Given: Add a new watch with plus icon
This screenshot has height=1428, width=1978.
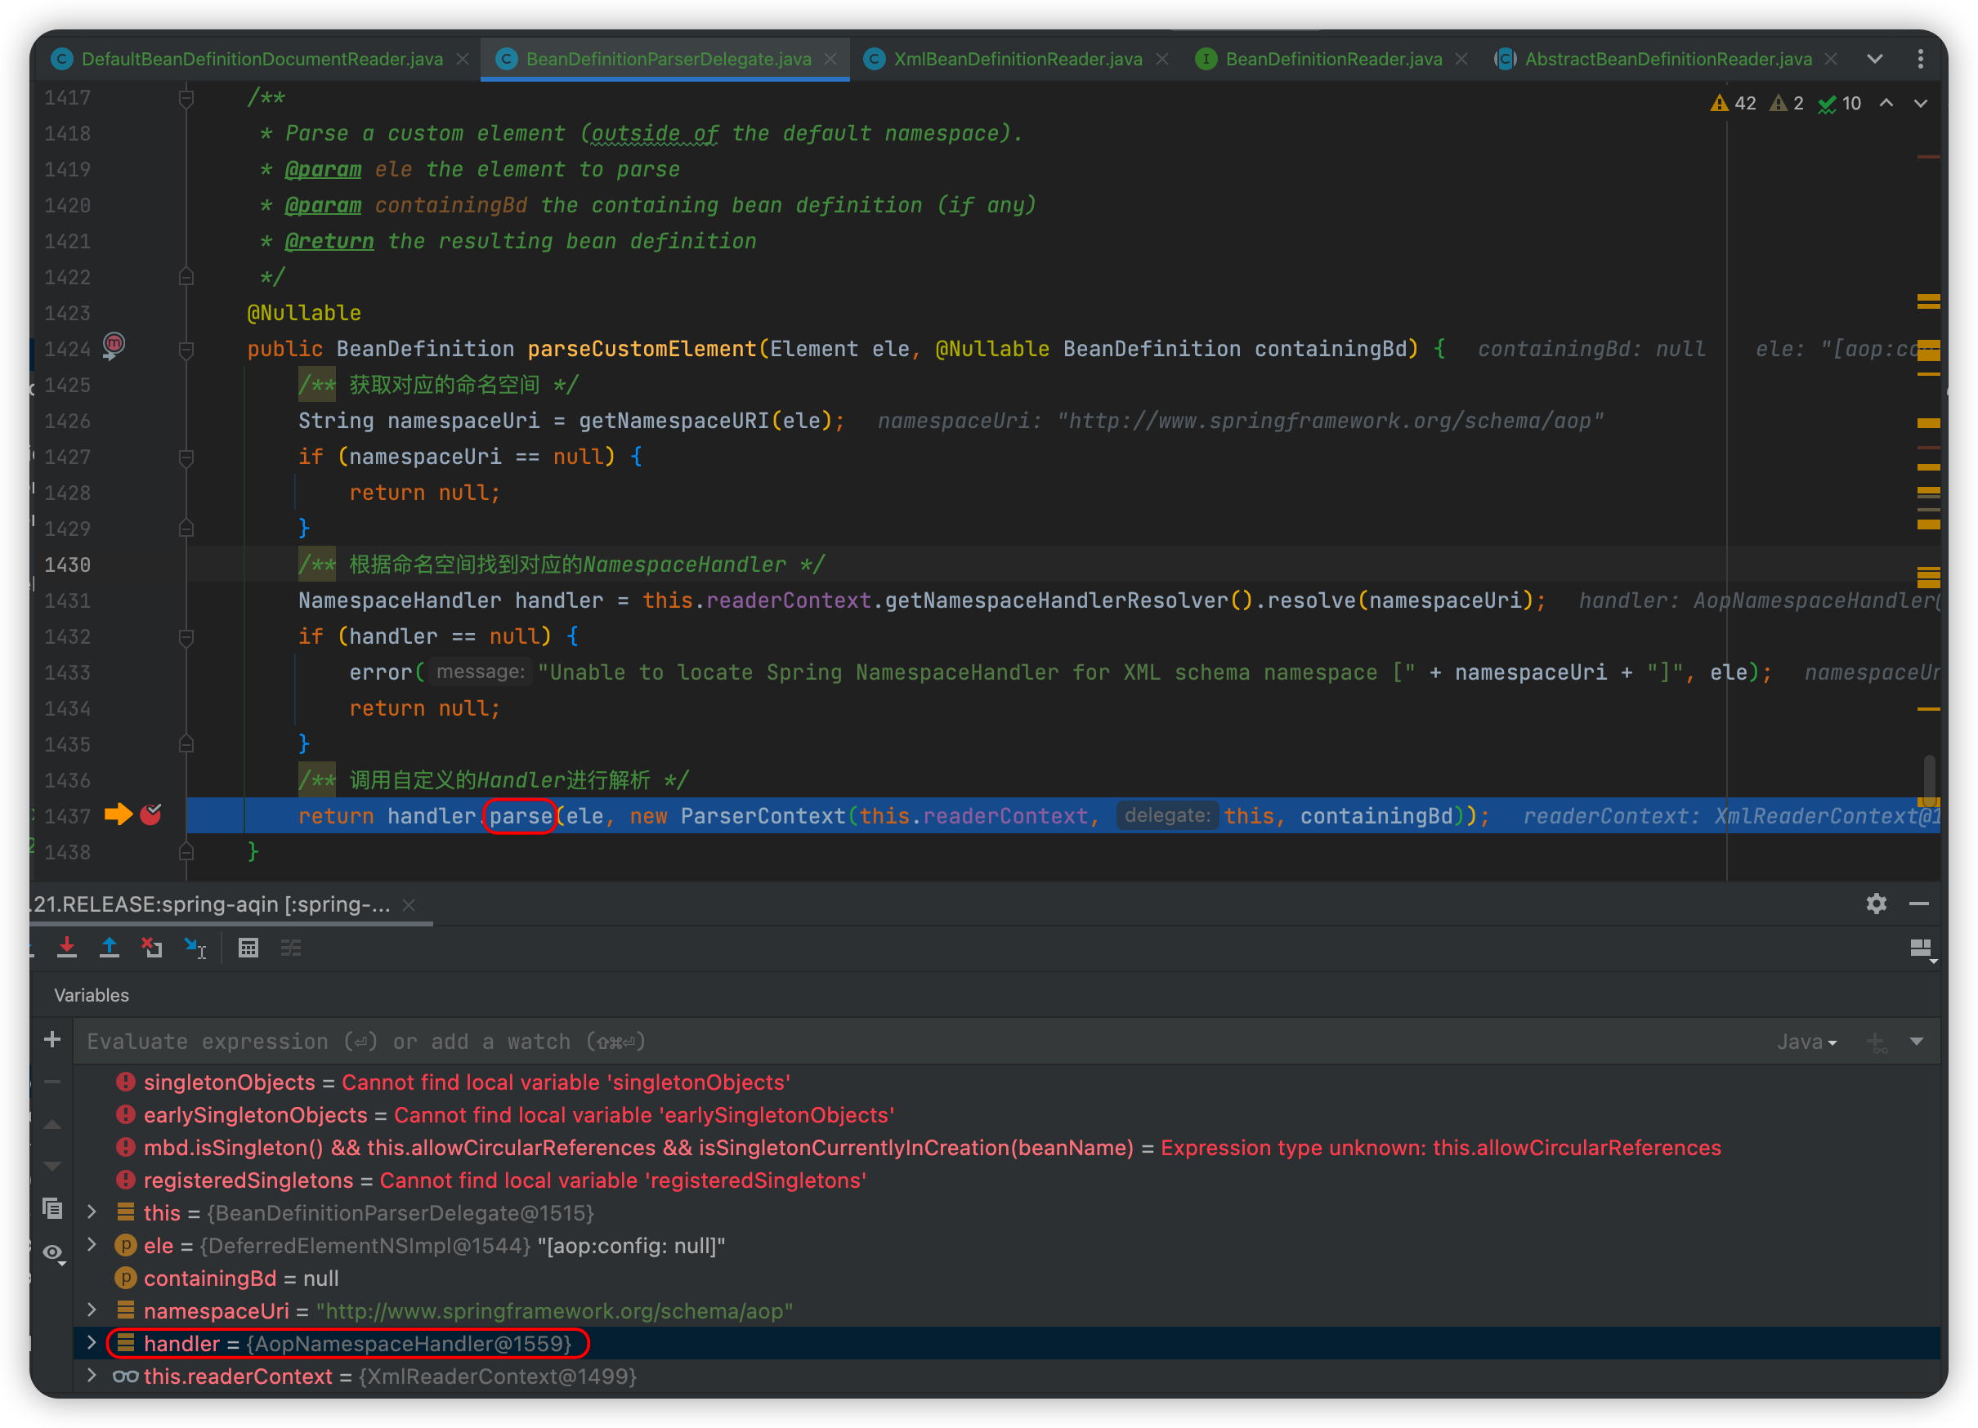Looking at the screenshot, I should [52, 1039].
